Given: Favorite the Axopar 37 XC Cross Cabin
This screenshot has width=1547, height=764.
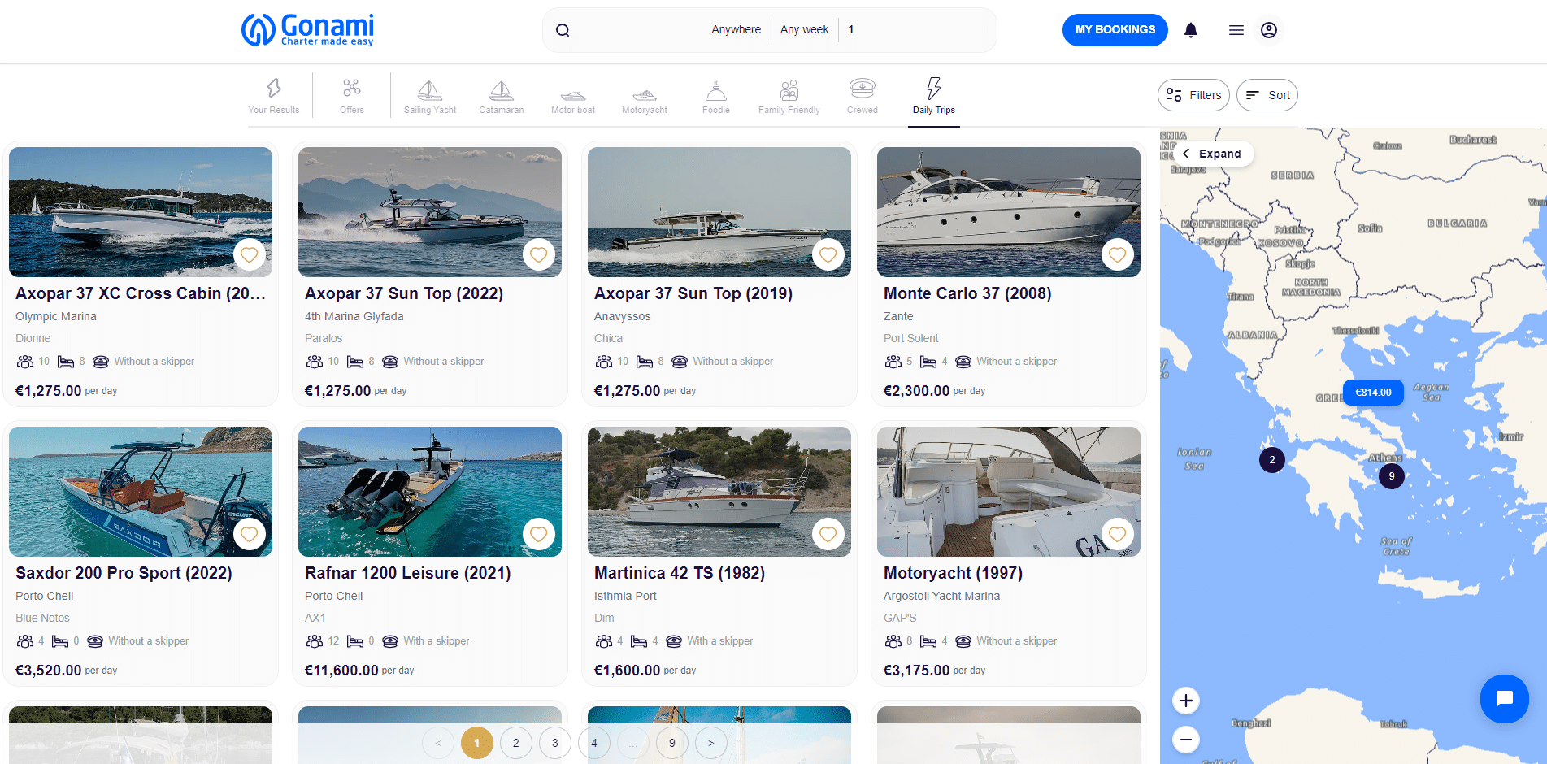Looking at the screenshot, I should coord(250,254).
